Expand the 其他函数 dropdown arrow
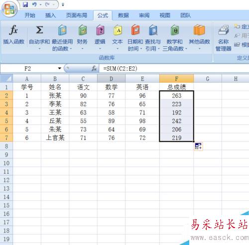Screen dimensions: 249x245 point(200,49)
